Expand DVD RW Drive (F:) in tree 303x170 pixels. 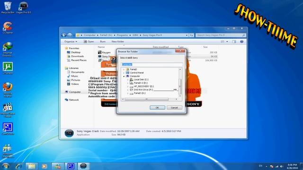[x=128, y=90]
